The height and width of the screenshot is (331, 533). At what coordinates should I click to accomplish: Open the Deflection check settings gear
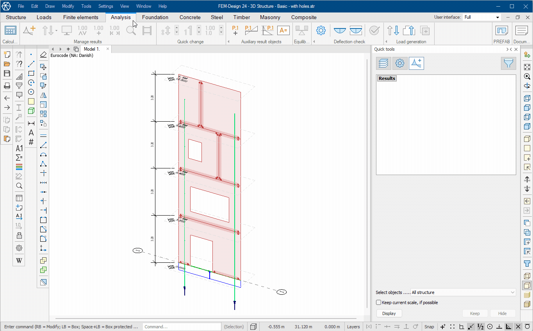pyautogui.click(x=321, y=31)
